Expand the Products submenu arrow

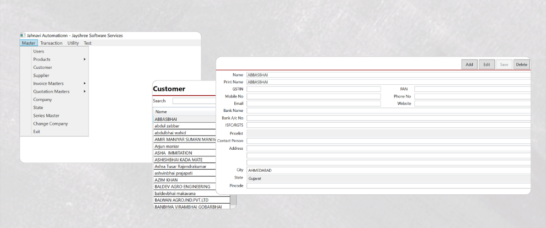pos(84,59)
